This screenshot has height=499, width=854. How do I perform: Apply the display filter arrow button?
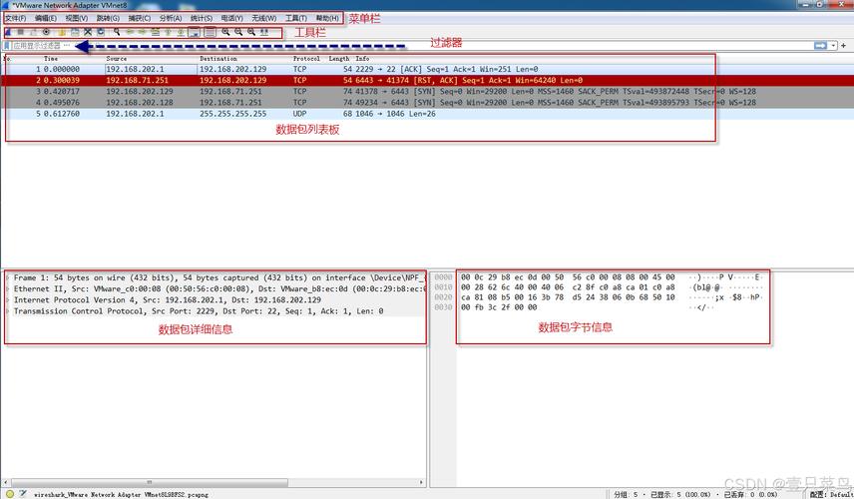(820, 46)
